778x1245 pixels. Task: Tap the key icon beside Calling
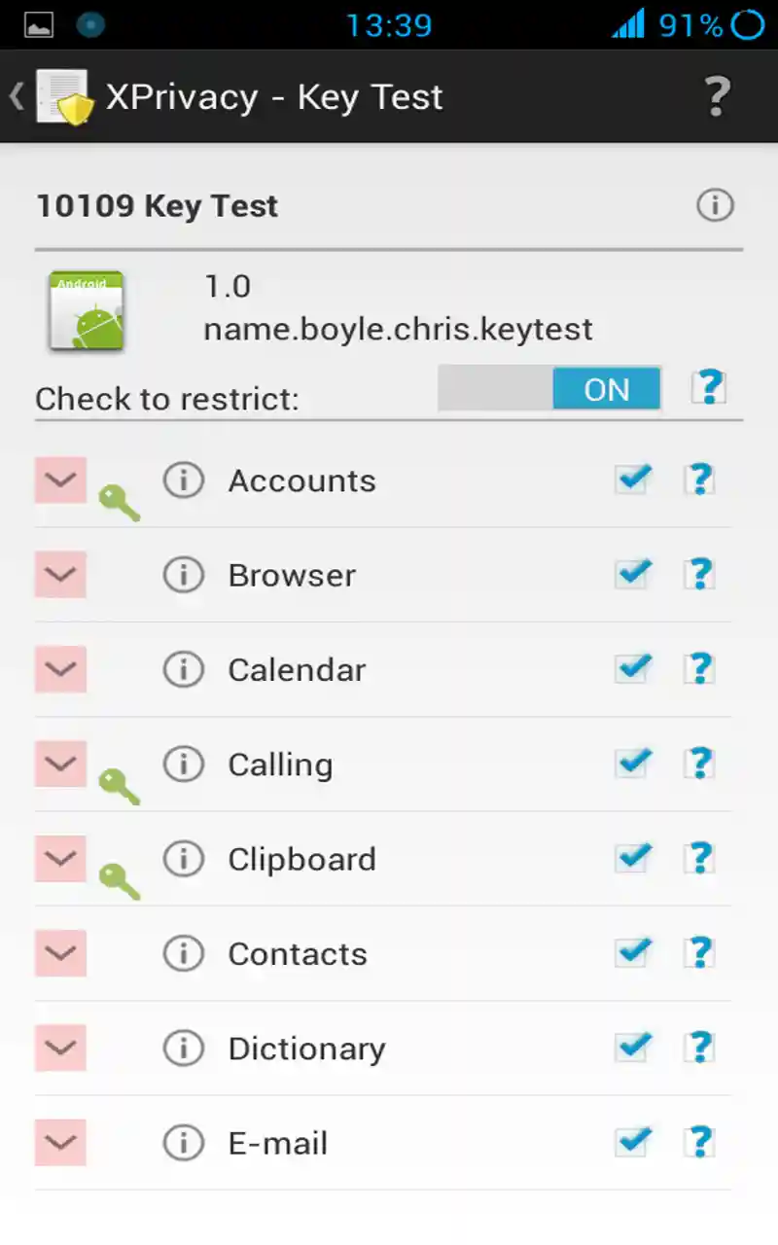pos(120,786)
